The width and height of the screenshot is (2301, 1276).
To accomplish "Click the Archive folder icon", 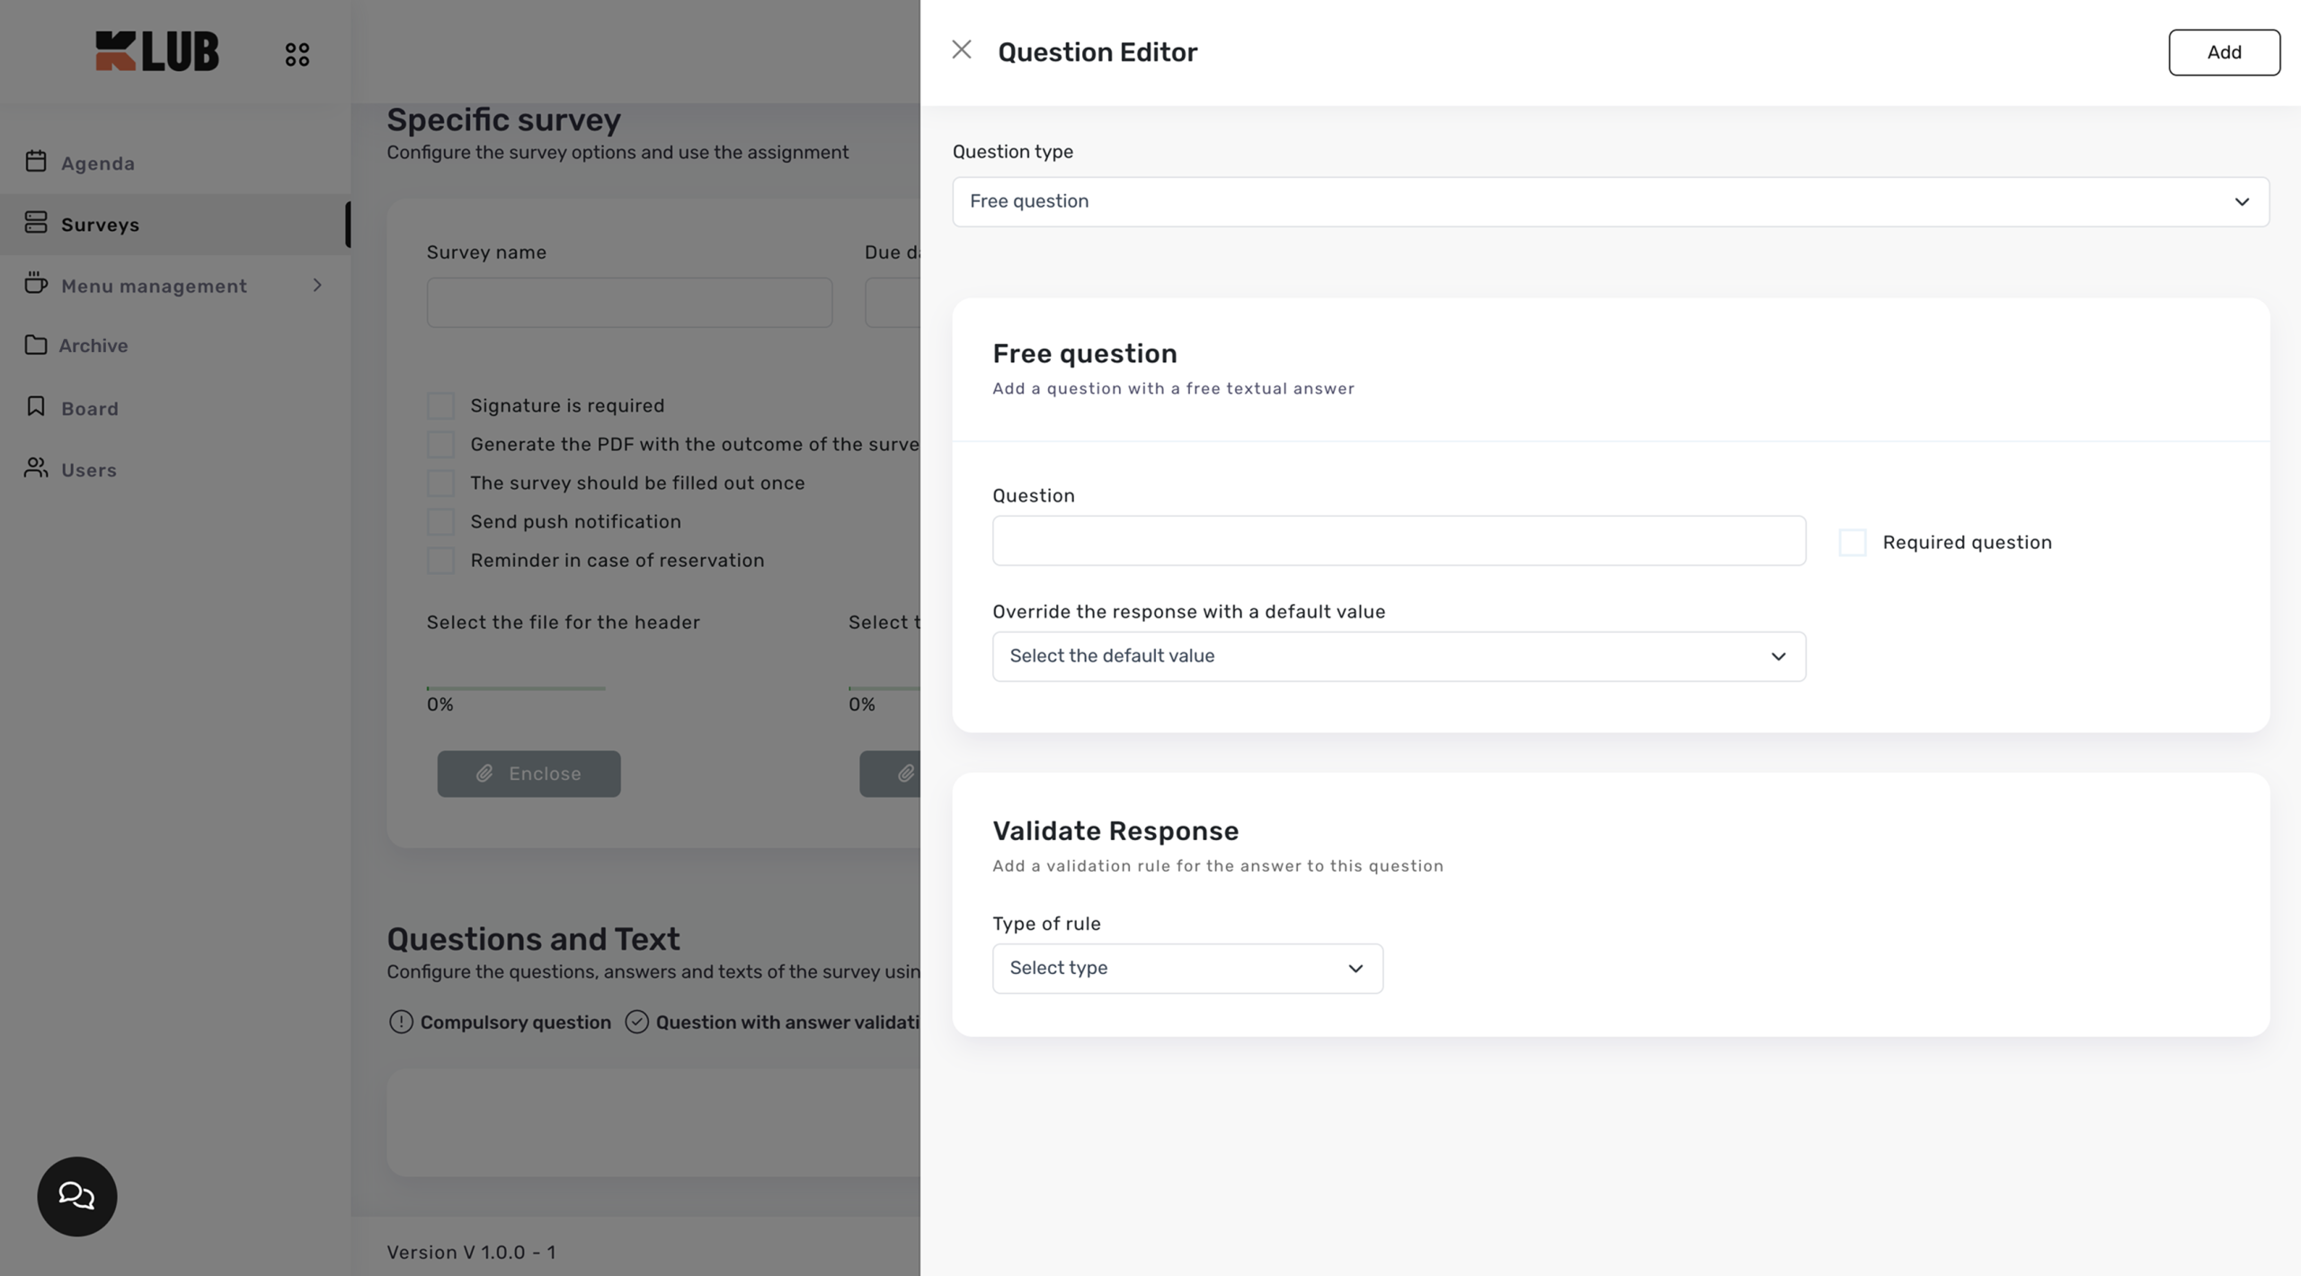I will [36, 345].
